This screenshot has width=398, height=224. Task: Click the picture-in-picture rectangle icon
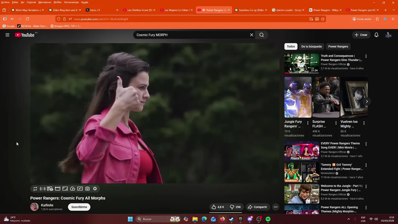(65, 189)
